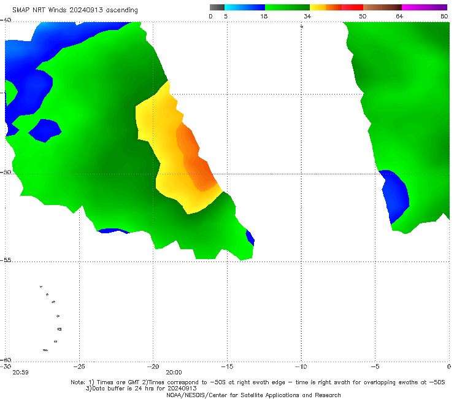Click the longitude label '-30'
The image size is (454, 399).
tap(6, 366)
